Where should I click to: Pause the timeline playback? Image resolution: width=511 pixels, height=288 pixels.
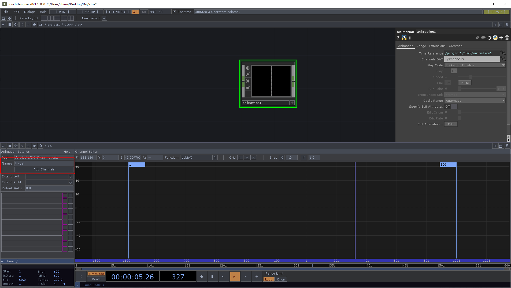point(212,276)
